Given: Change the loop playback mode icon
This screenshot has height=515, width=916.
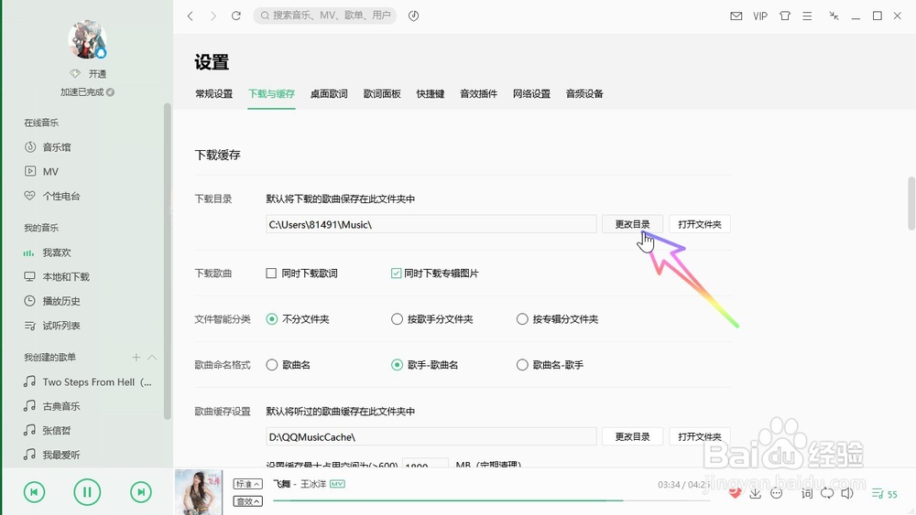Looking at the screenshot, I should pos(827,493).
